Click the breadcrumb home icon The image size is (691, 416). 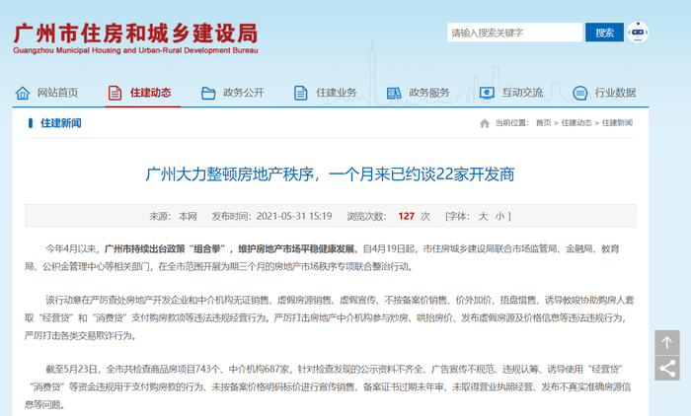tap(485, 123)
